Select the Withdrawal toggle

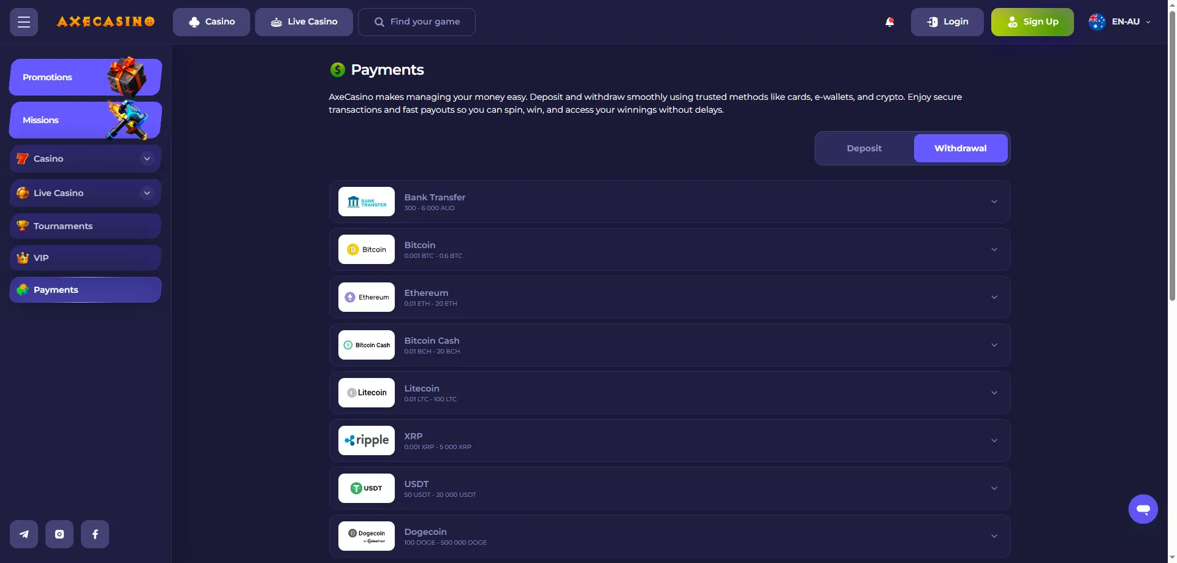(961, 148)
